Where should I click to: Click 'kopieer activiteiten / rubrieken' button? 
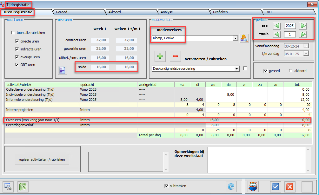[42, 159]
